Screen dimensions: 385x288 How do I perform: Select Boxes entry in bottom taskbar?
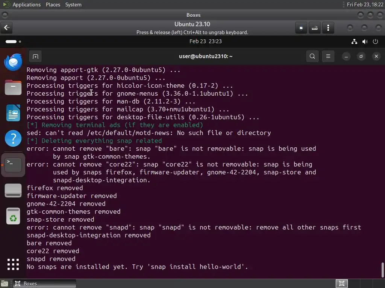click(44, 283)
